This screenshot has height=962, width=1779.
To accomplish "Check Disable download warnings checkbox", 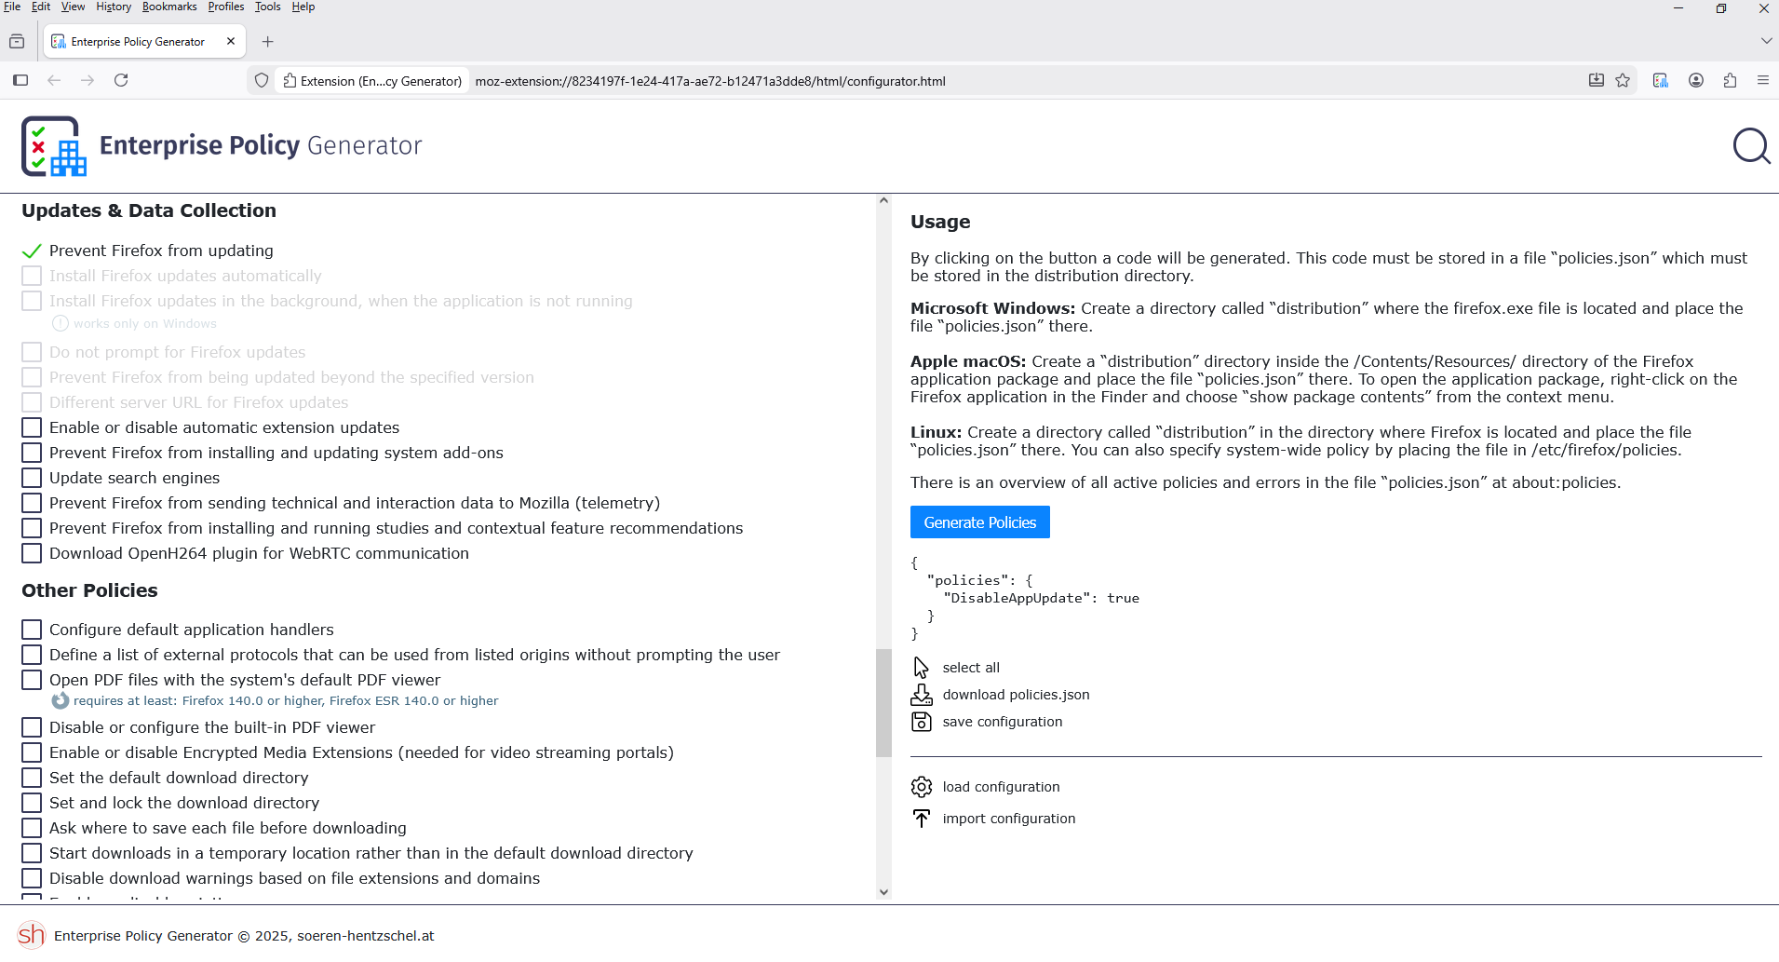I will coord(32,879).
